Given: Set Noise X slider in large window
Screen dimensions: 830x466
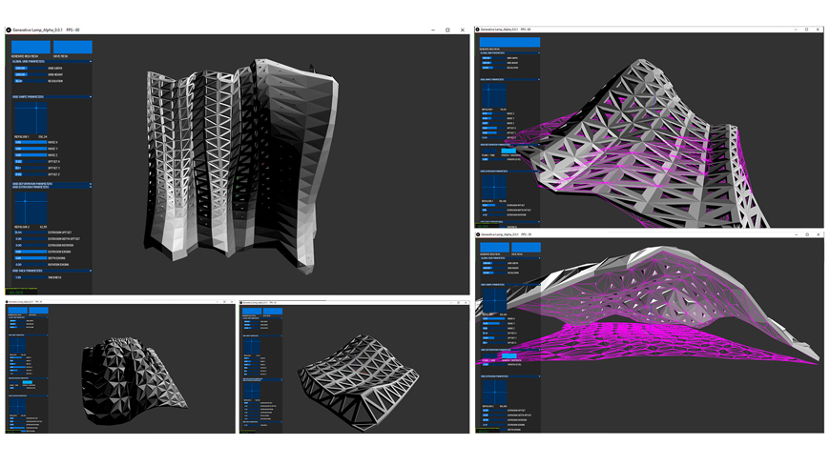Looking at the screenshot, I should pyautogui.click(x=31, y=142).
